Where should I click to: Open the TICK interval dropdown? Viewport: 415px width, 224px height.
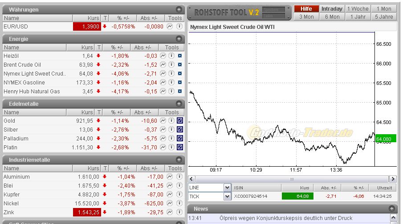click(x=227, y=196)
